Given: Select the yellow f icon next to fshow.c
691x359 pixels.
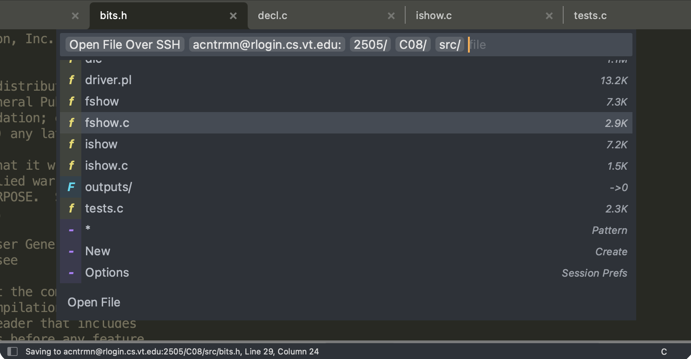Looking at the screenshot, I should click(x=71, y=122).
